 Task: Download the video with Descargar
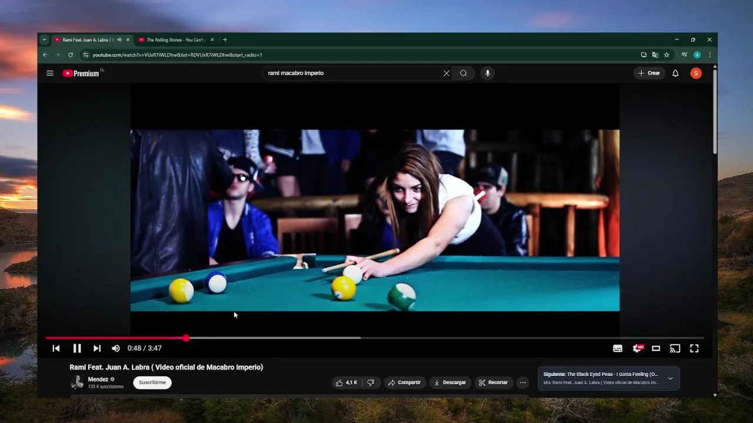click(x=450, y=382)
